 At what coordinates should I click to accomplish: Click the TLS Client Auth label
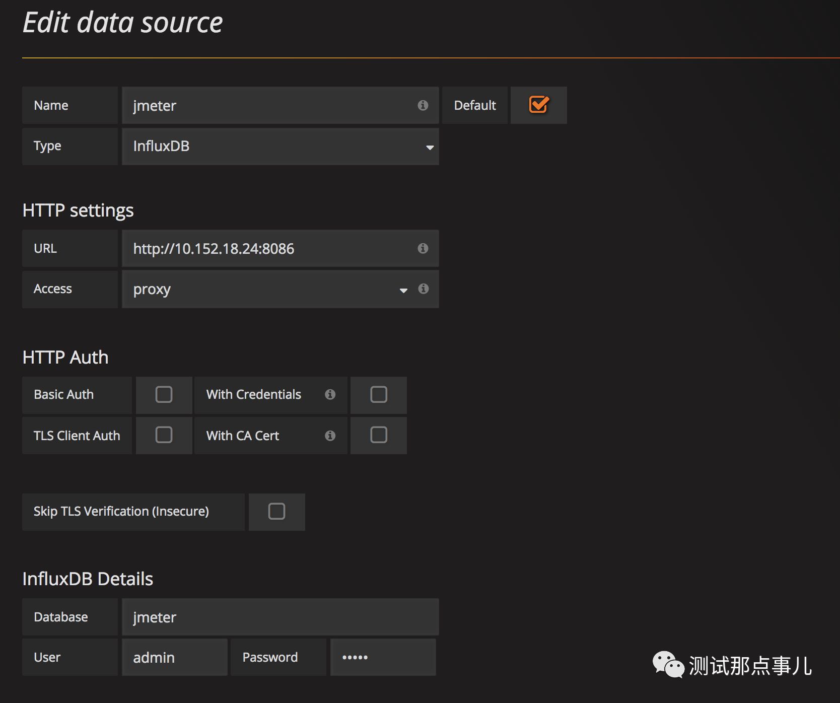[77, 436]
